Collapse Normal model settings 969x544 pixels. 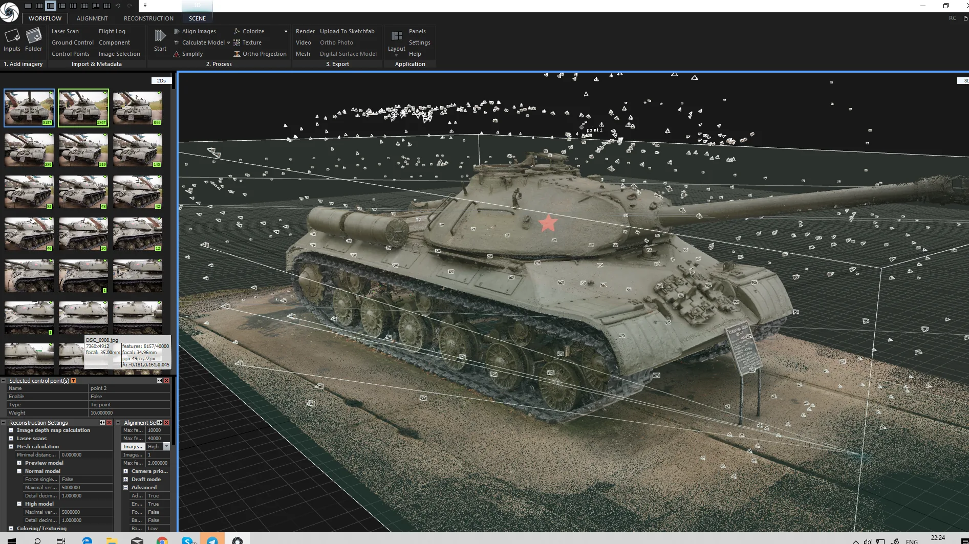click(x=19, y=471)
